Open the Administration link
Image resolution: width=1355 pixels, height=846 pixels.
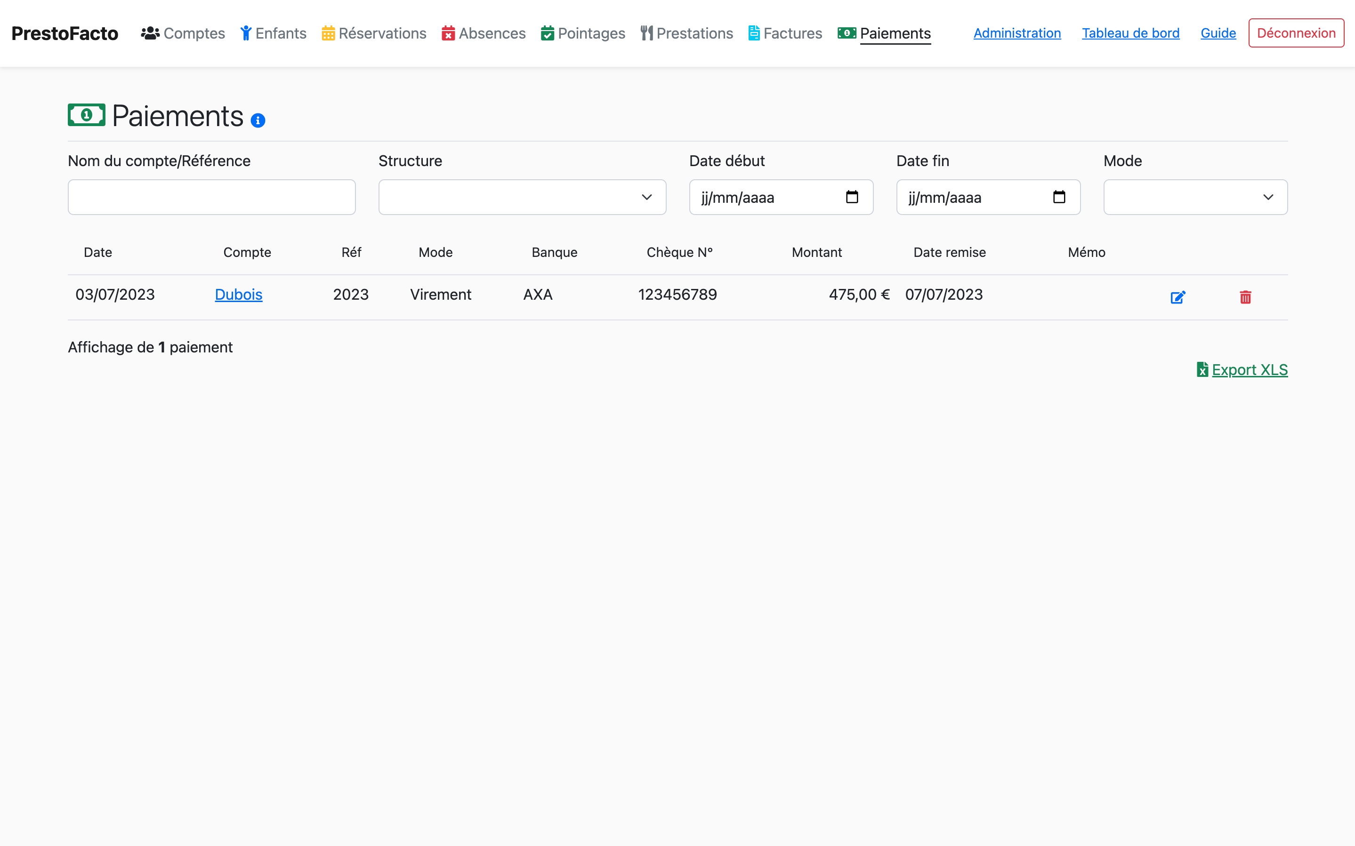pyautogui.click(x=1016, y=33)
